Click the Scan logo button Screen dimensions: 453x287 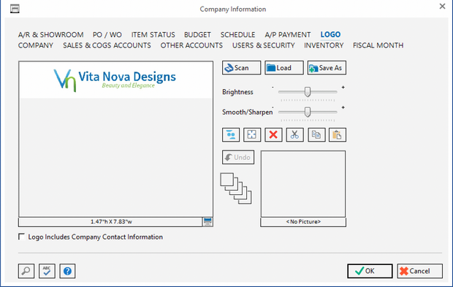pos(241,68)
